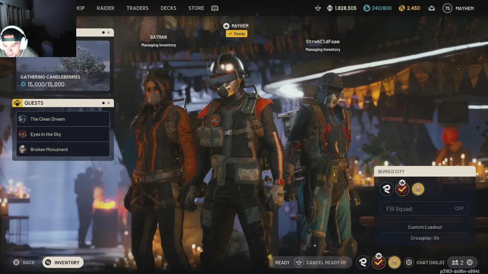Click the event progress gear icon
Viewport: 488px width, 274px height.
23,84
